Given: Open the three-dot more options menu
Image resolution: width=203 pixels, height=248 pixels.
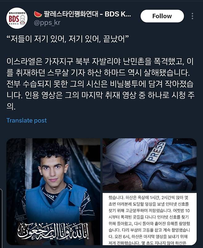Looking at the screenshot, I should pyautogui.click(x=193, y=16).
